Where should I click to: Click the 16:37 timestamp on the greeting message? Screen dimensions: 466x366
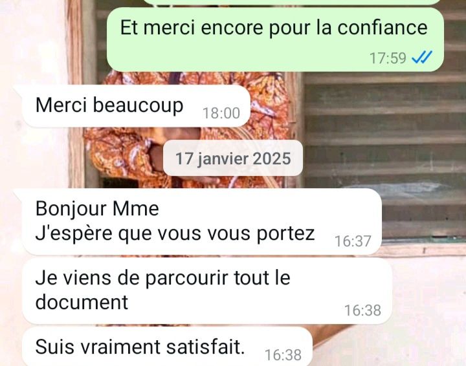click(x=353, y=241)
